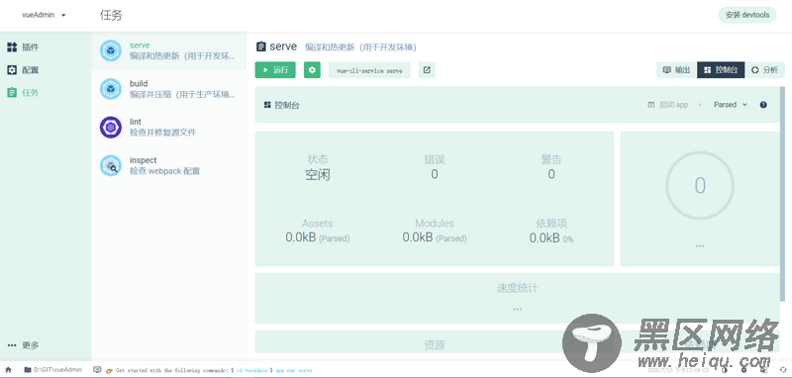
Task: Click the vue-cli-service serve command label
Action: tap(369, 70)
